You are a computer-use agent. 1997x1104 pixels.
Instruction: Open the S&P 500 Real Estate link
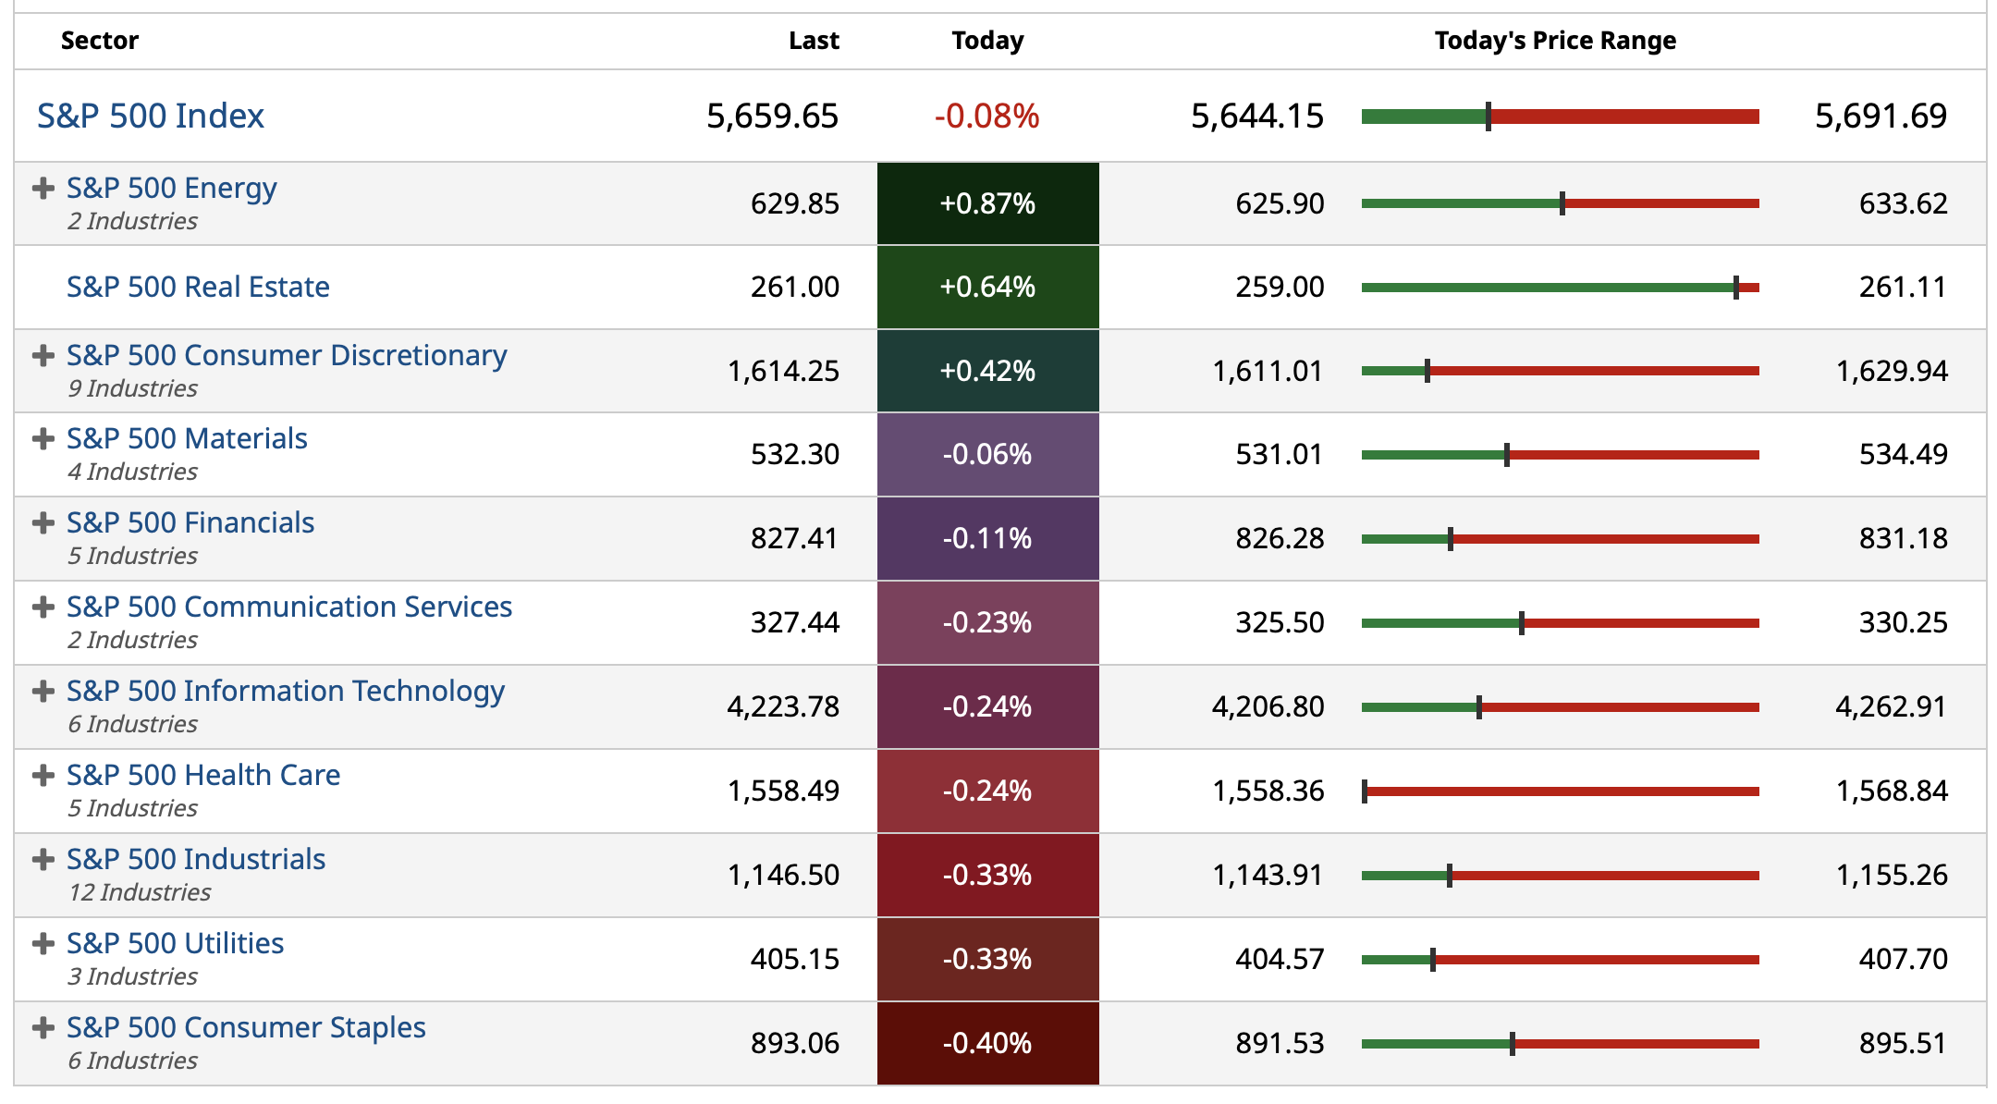(x=198, y=288)
